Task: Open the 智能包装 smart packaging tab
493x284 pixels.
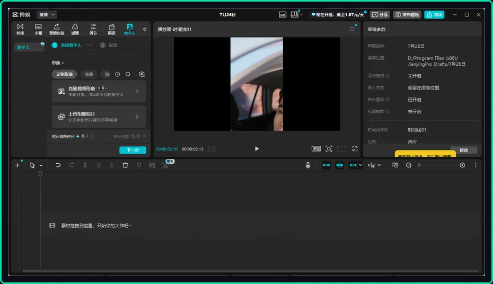Action: (x=57, y=29)
